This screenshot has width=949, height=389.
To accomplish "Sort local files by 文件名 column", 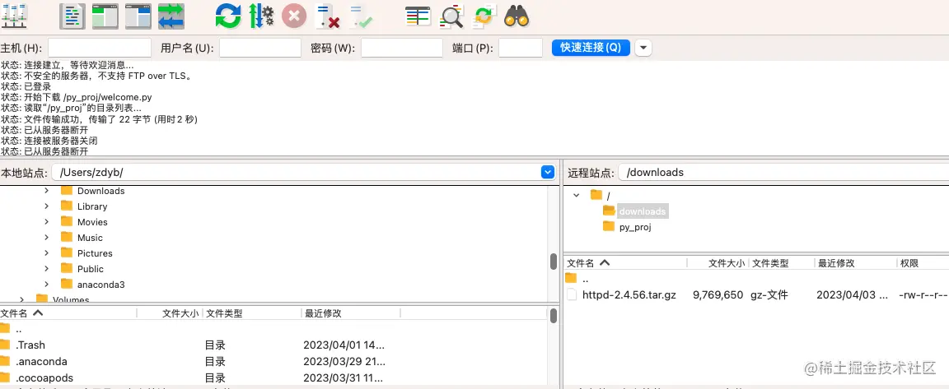I will [x=68, y=313].
